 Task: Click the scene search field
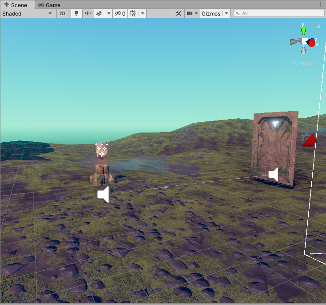[279, 13]
